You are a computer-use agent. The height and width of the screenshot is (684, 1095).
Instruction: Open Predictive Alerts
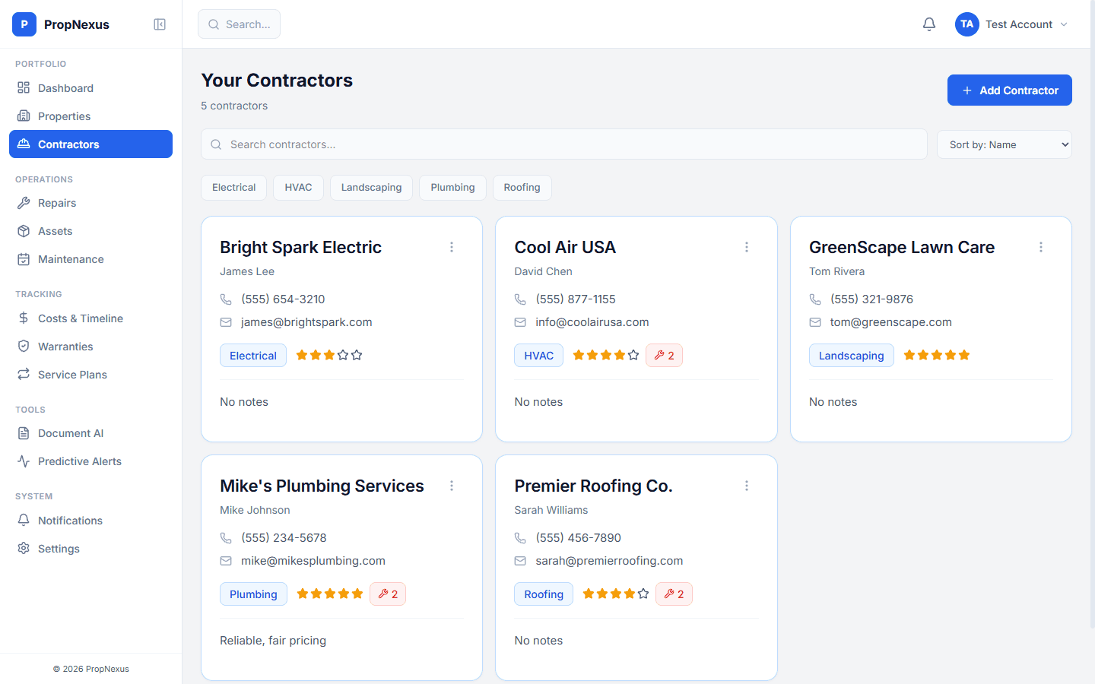pyautogui.click(x=79, y=461)
